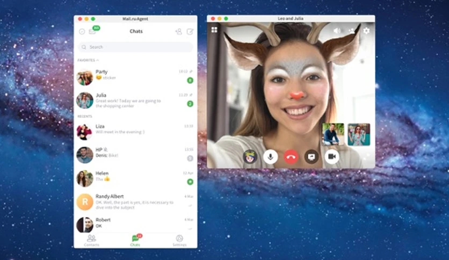Open the Julia chat conversation
The image size is (449, 260).
[135, 100]
